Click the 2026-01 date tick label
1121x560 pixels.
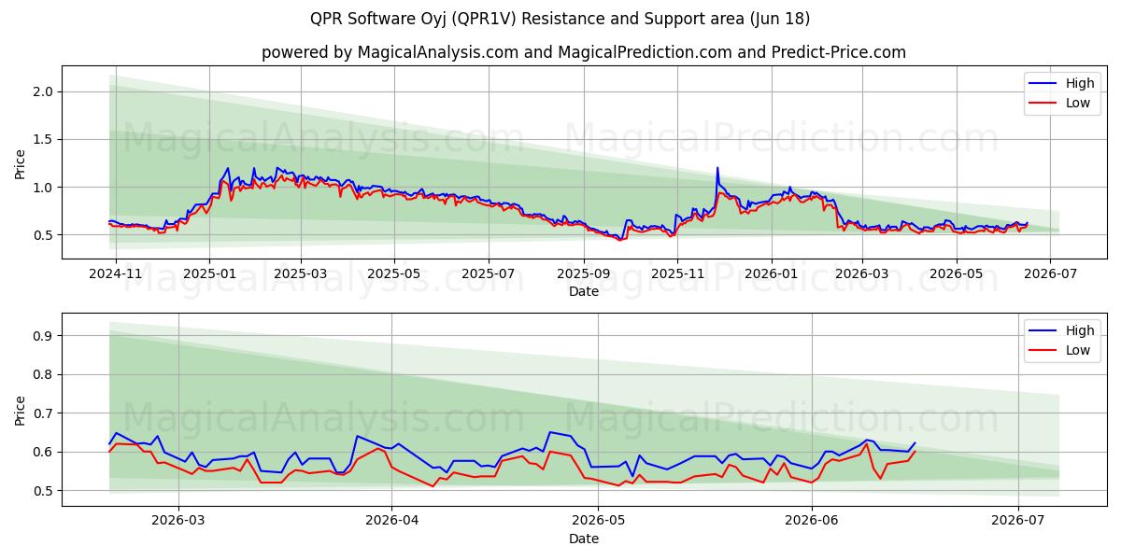772,274
